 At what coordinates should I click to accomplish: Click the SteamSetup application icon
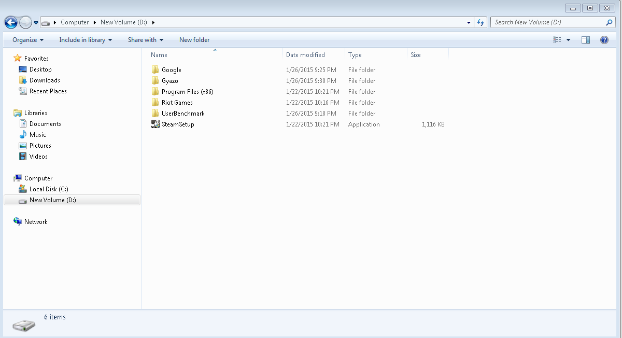[x=155, y=124]
